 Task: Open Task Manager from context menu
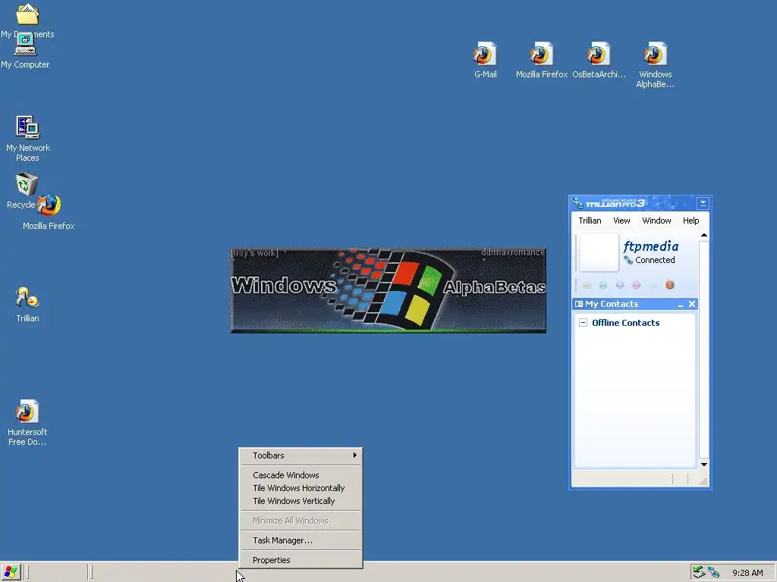(300, 540)
